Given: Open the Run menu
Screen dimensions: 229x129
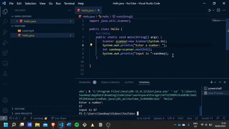Looking at the screenshot, I should click(58, 4).
